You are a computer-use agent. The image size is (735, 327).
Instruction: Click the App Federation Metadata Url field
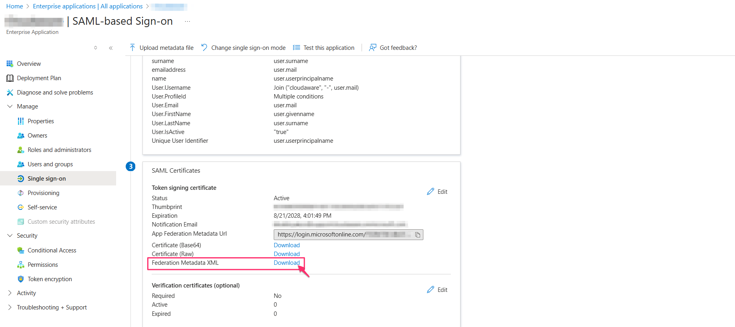tap(343, 235)
